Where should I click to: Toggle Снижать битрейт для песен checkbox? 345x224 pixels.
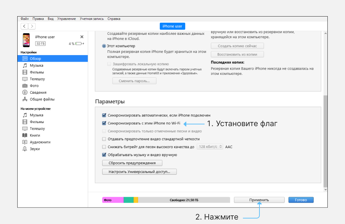click(104, 147)
